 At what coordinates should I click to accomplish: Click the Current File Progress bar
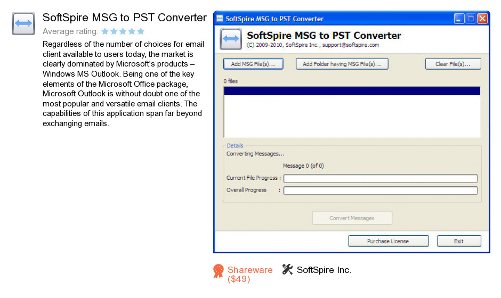pyautogui.click(x=380, y=178)
